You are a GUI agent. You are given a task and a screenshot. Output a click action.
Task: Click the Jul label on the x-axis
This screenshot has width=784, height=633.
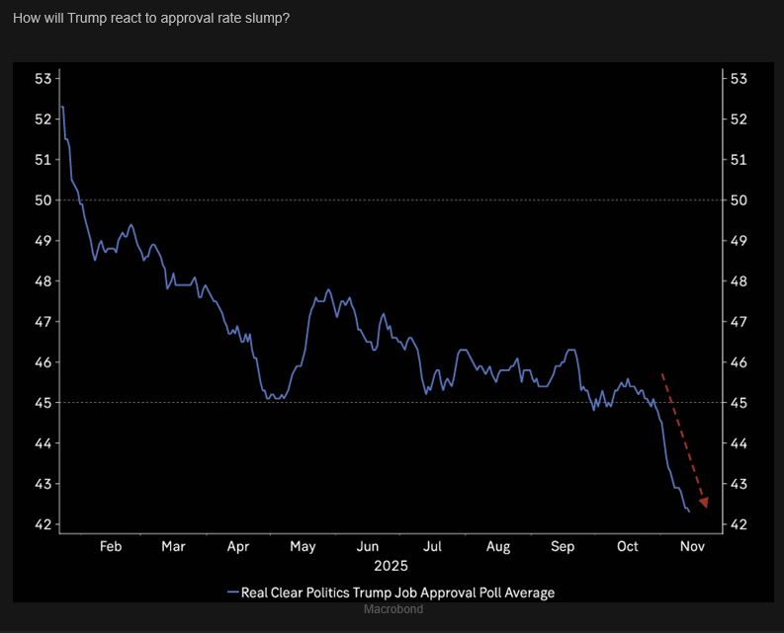click(x=432, y=546)
